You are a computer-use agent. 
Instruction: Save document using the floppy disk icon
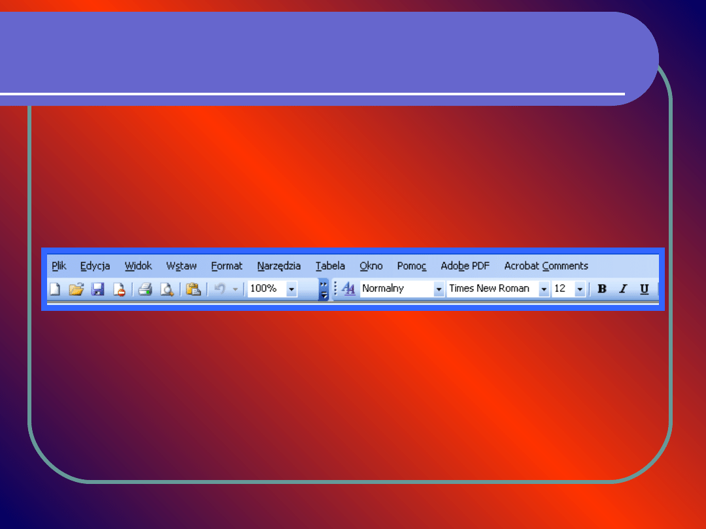tap(97, 289)
